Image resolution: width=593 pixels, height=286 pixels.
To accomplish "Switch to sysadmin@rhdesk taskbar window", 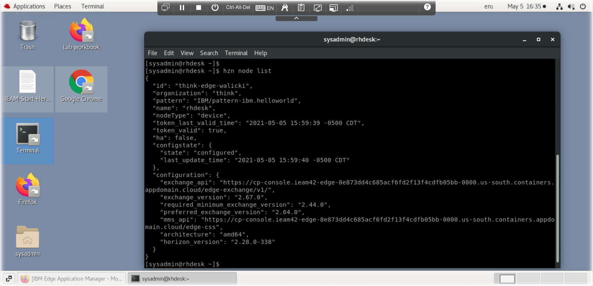I will (182, 279).
